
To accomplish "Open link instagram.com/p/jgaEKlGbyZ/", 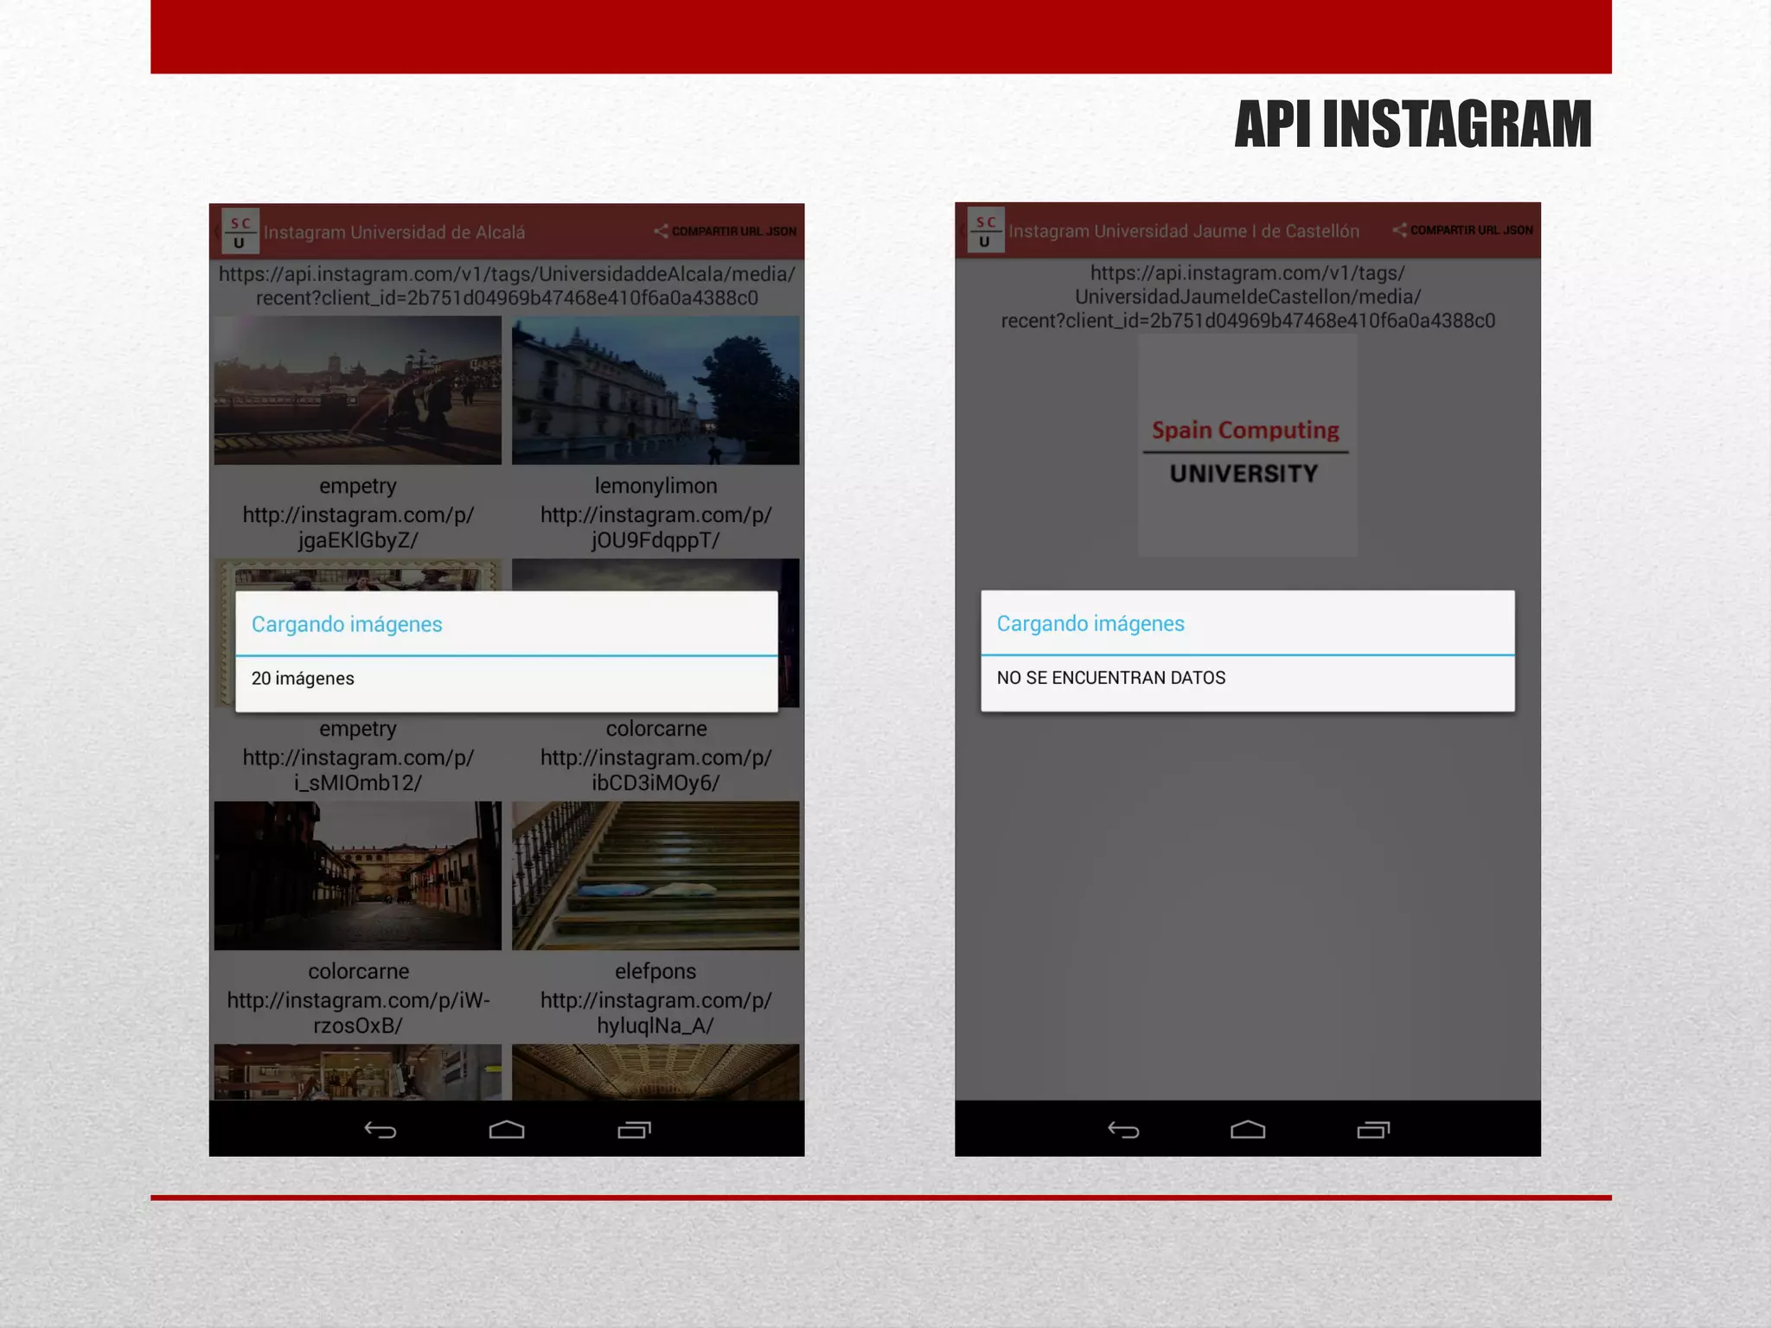I will 358,527.
